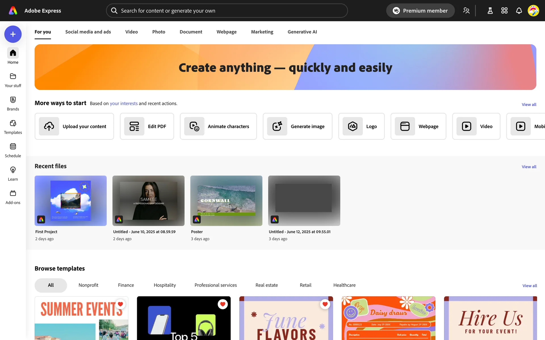Viewport: 545px width, 340px height.
Task: Open the beaker labs icon
Action: tap(490, 11)
